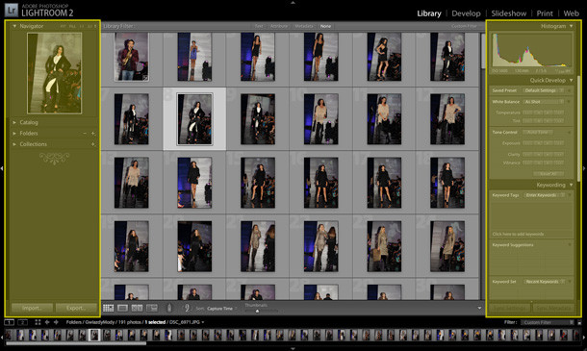Click the Sync Settings button
This screenshot has width=587, height=351.
click(509, 308)
